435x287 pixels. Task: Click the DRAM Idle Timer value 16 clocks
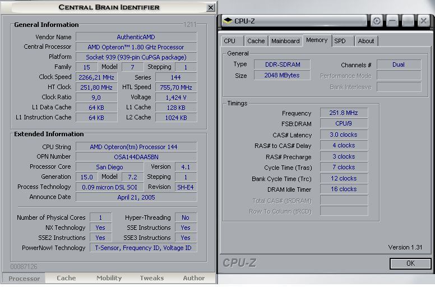(x=344, y=189)
